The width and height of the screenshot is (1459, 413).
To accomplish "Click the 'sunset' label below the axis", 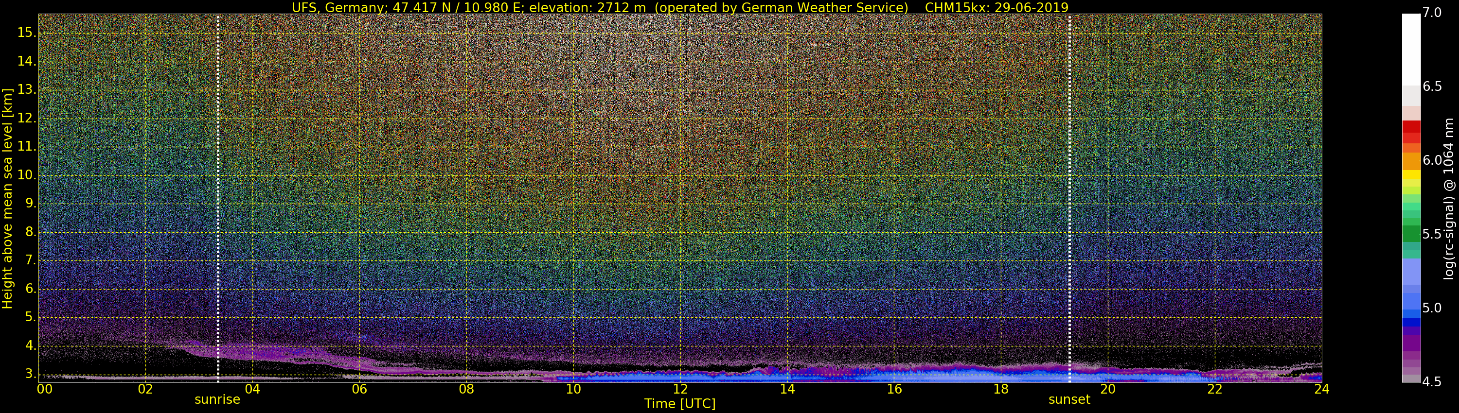I will point(1069,399).
